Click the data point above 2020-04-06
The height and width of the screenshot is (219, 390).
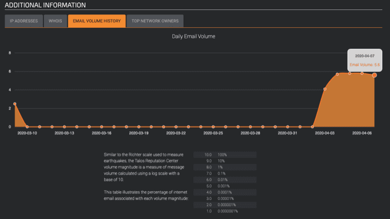362,73
